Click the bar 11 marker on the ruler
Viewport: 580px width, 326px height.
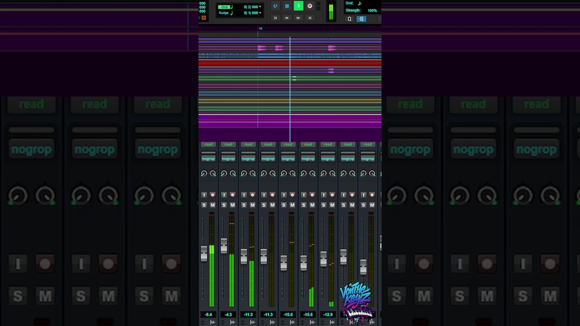click(x=260, y=29)
